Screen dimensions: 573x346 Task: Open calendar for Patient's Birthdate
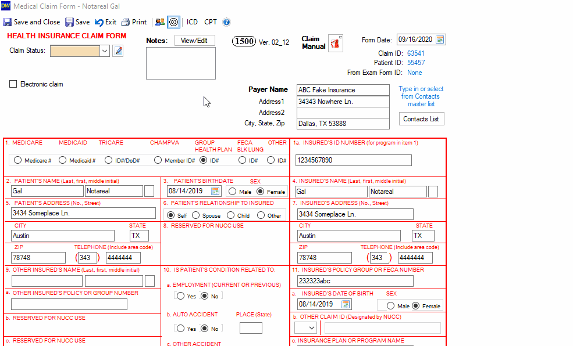(215, 190)
